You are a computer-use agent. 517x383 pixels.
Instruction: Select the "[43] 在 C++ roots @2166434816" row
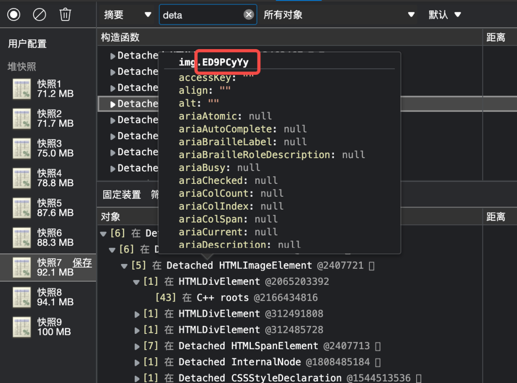(236, 298)
